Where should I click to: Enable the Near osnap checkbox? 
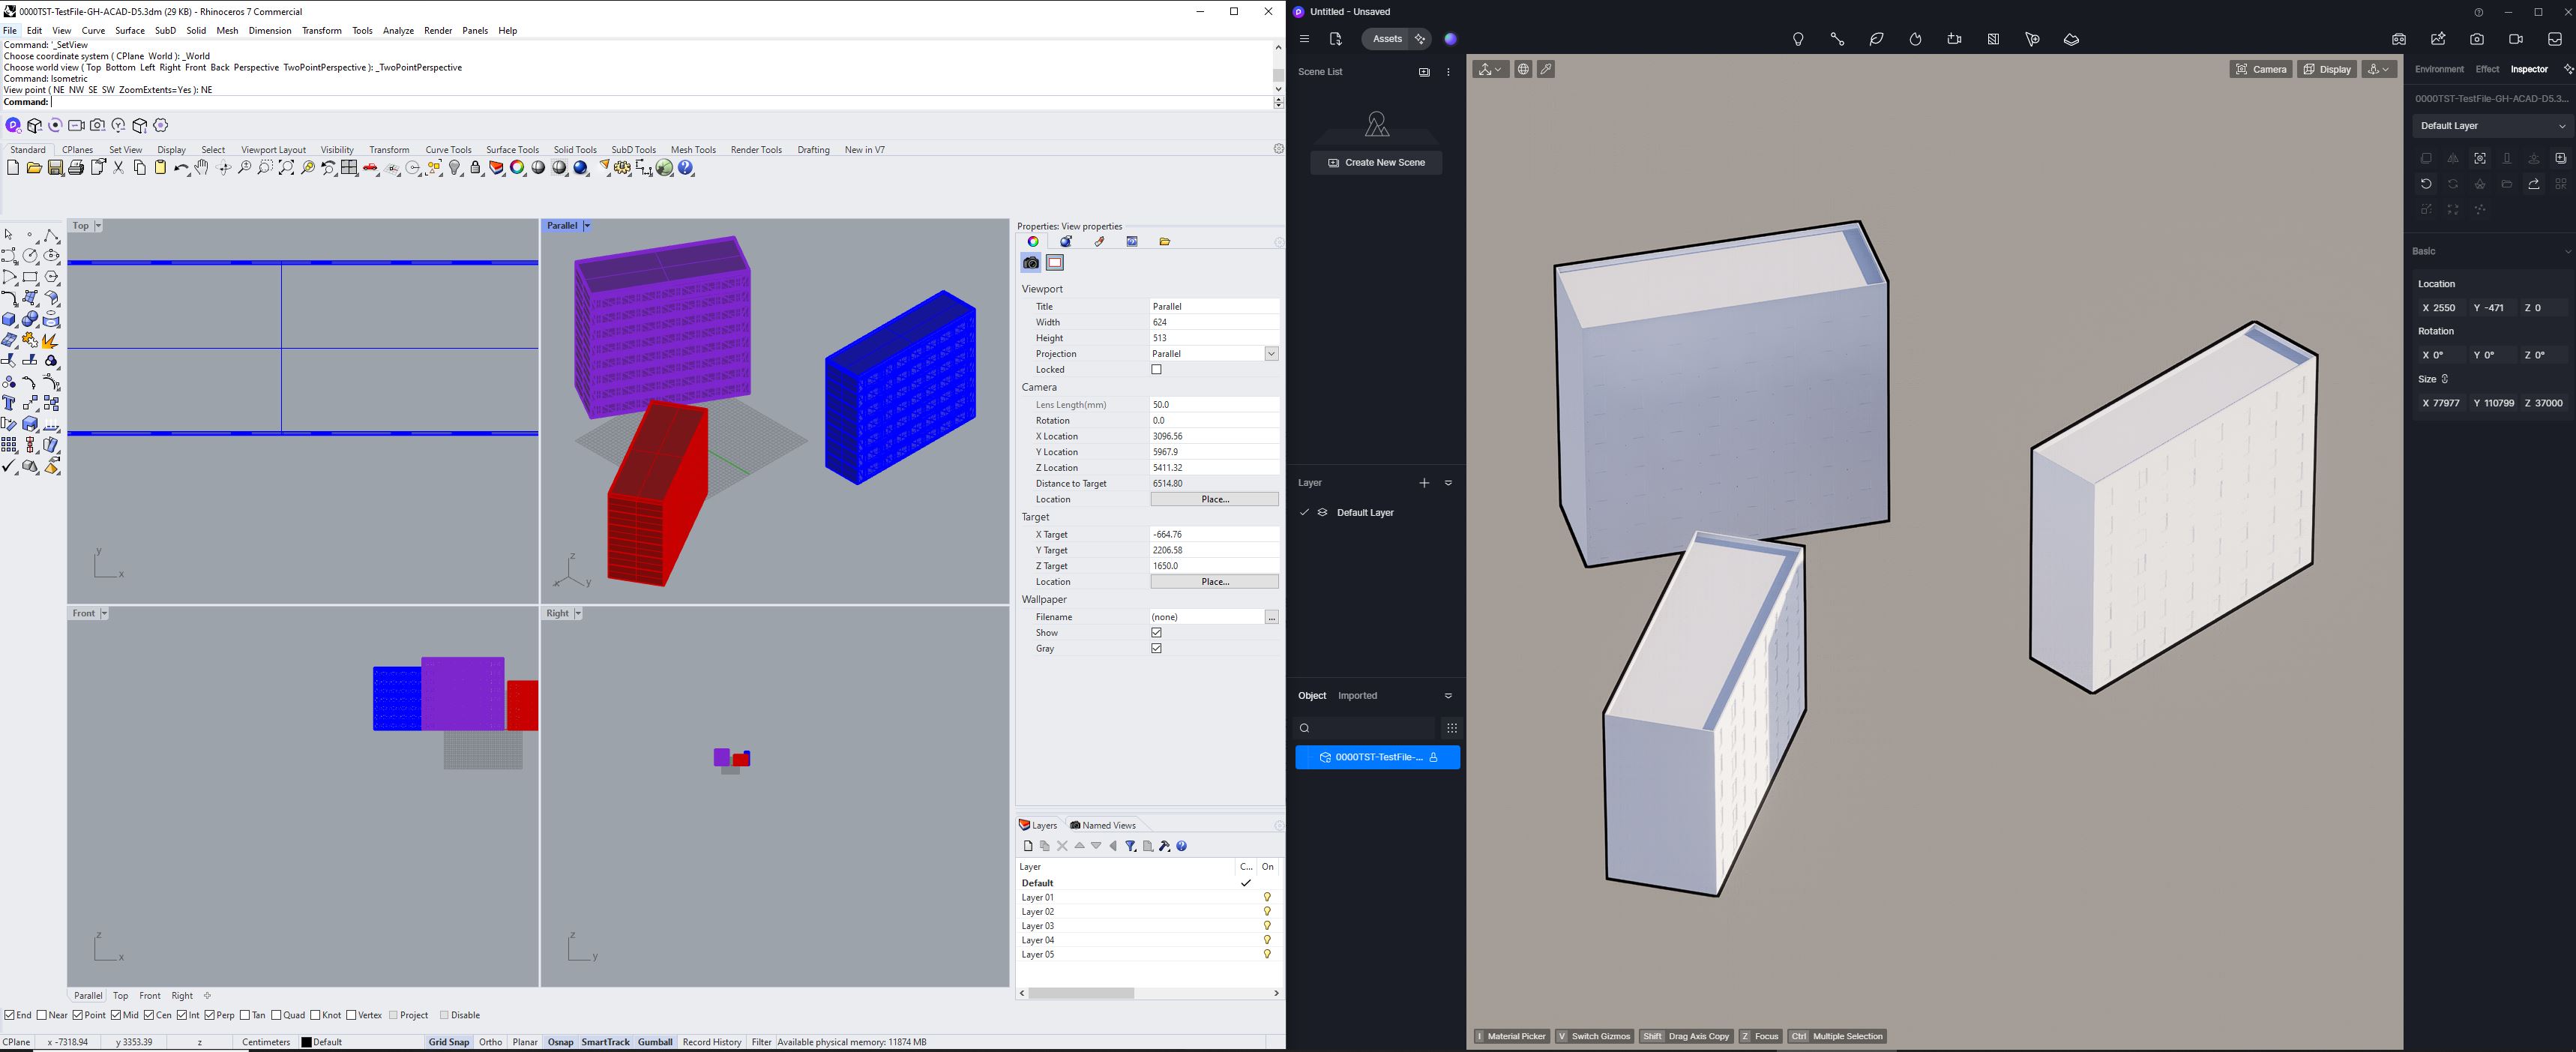pos(42,1015)
